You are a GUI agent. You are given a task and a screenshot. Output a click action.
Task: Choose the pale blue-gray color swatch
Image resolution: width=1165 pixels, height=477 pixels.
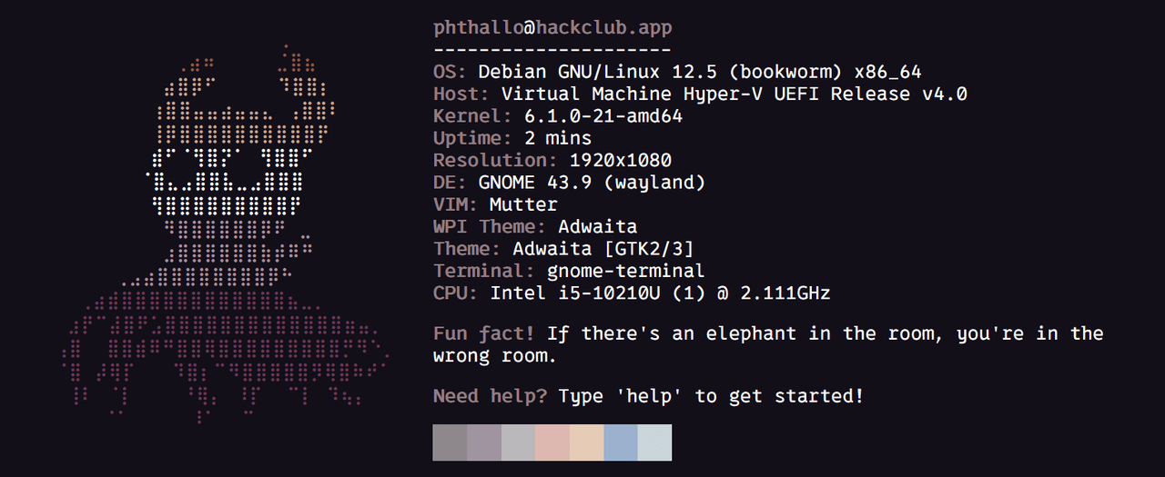tap(654, 442)
